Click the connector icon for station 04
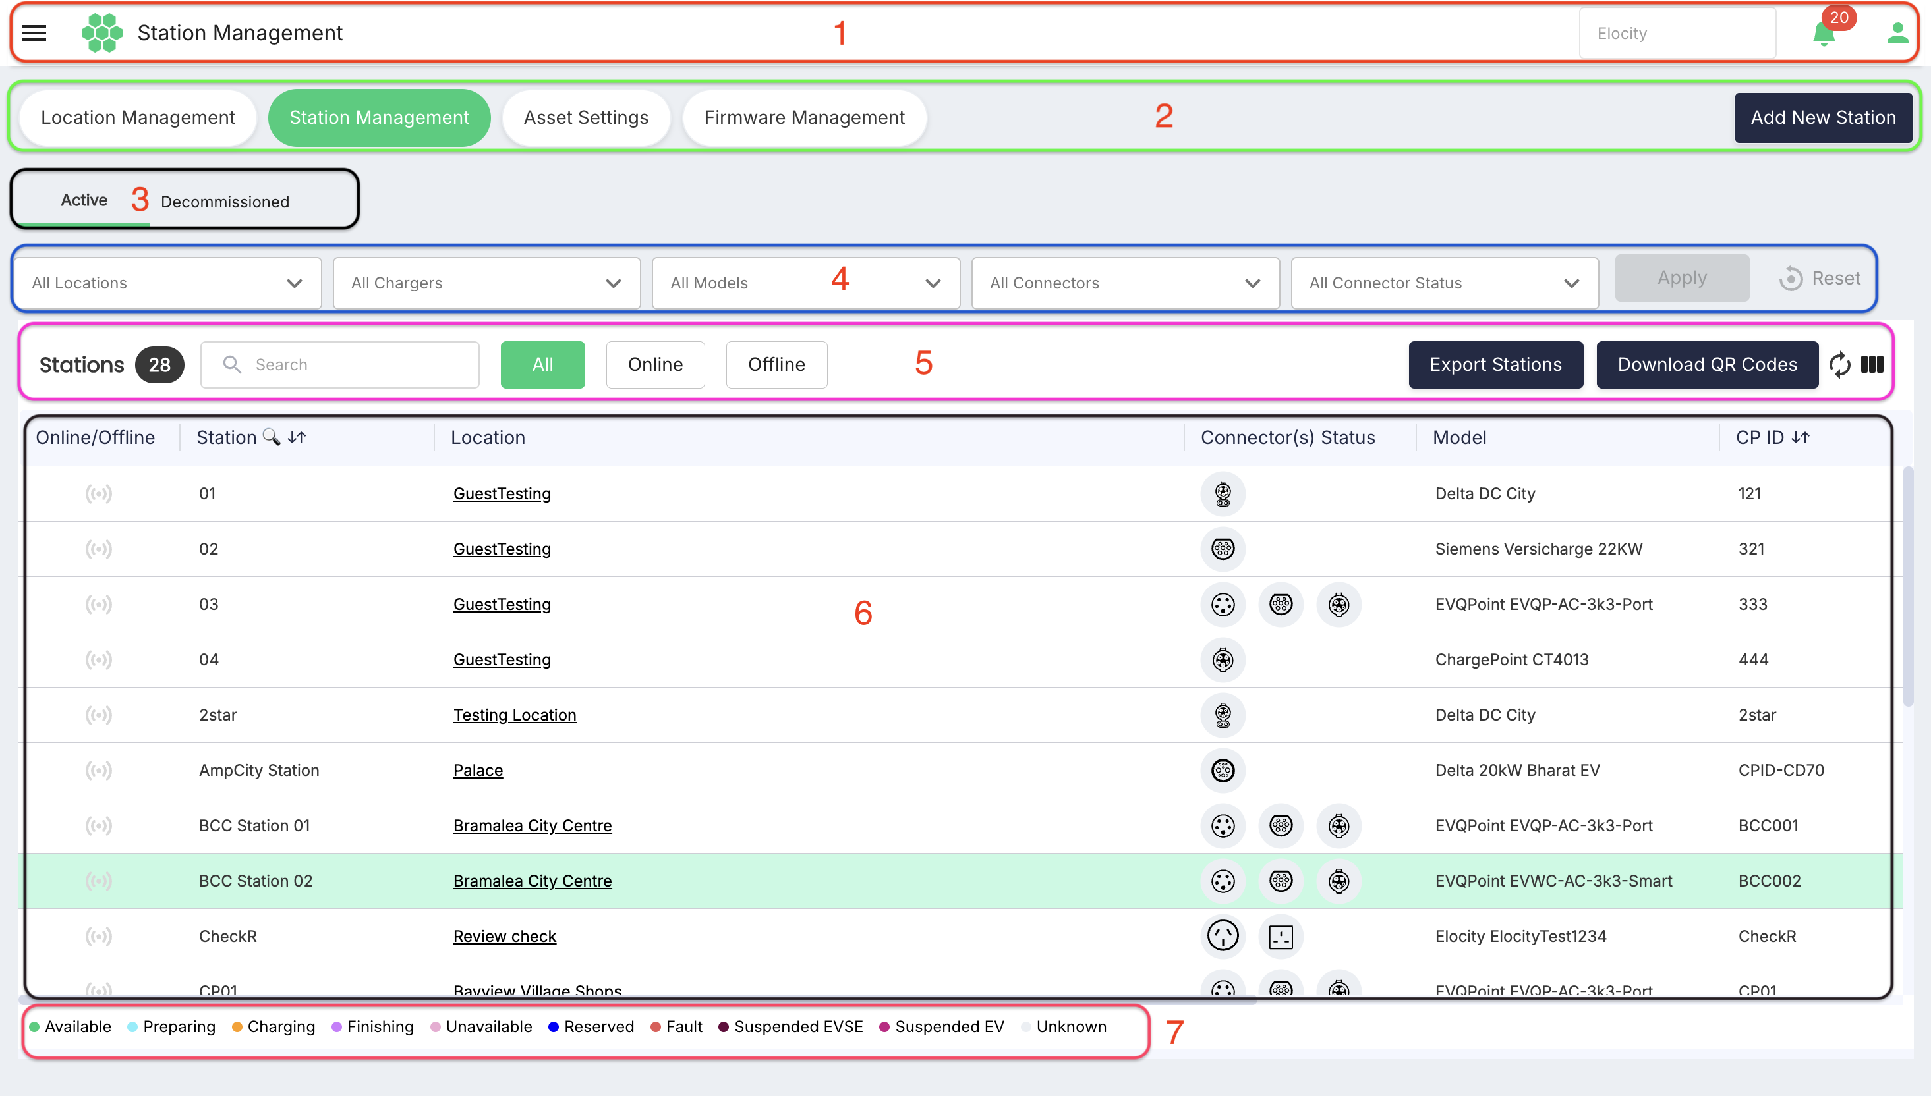The height and width of the screenshot is (1096, 1931). (1223, 659)
